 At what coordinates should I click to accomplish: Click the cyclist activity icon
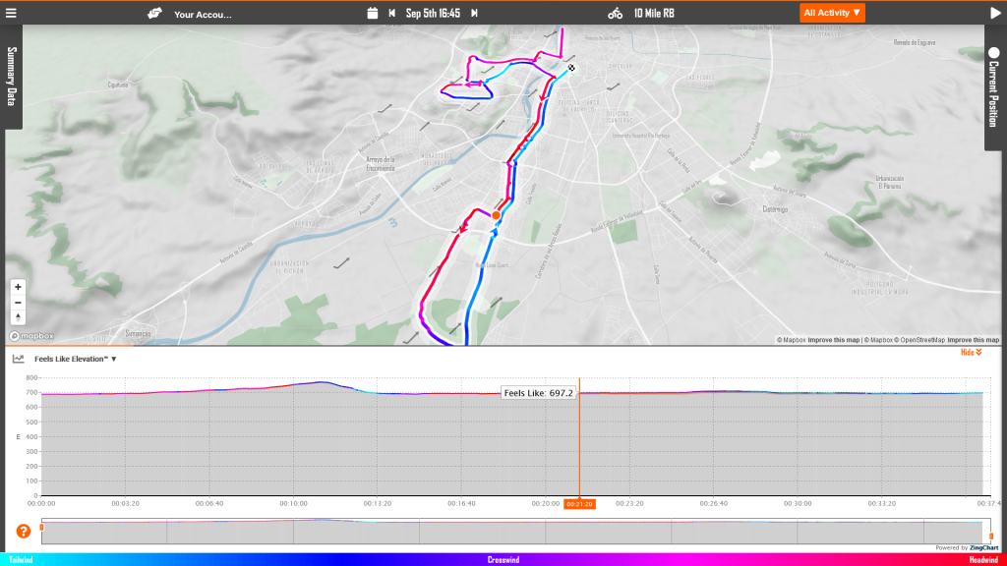tap(615, 14)
